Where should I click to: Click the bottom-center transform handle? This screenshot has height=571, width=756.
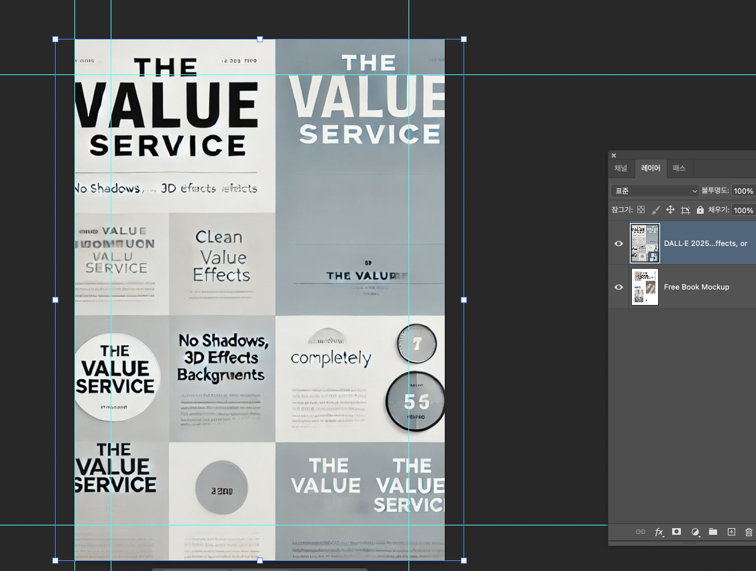pyautogui.click(x=260, y=560)
